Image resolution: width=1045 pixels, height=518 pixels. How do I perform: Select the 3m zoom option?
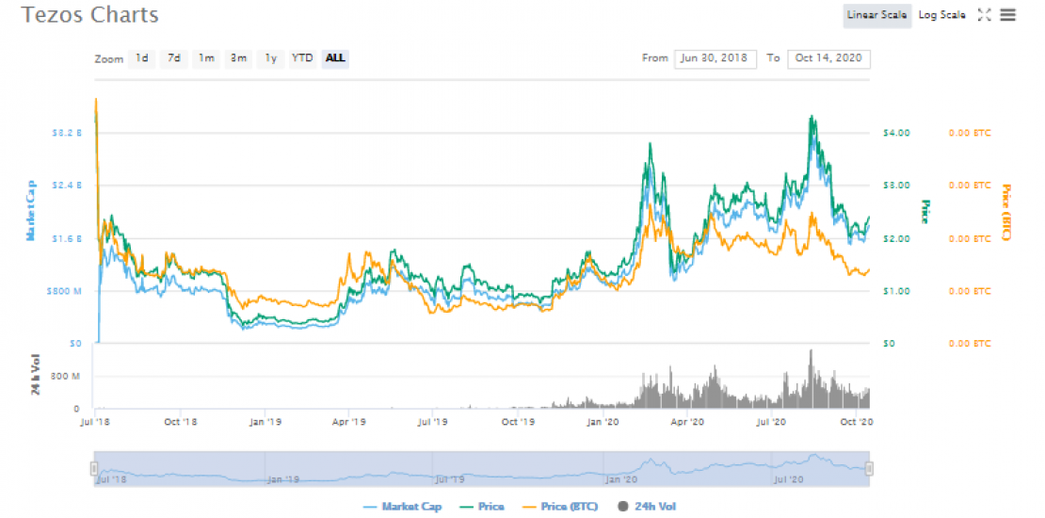pyautogui.click(x=239, y=58)
